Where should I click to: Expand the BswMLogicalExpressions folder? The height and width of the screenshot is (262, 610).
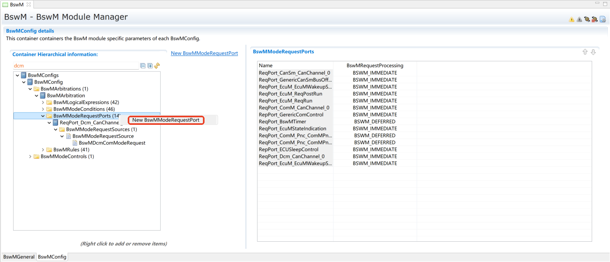coord(43,103)
